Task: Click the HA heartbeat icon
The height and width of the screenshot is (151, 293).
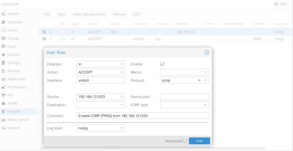Action: click(x=3, y=95)
